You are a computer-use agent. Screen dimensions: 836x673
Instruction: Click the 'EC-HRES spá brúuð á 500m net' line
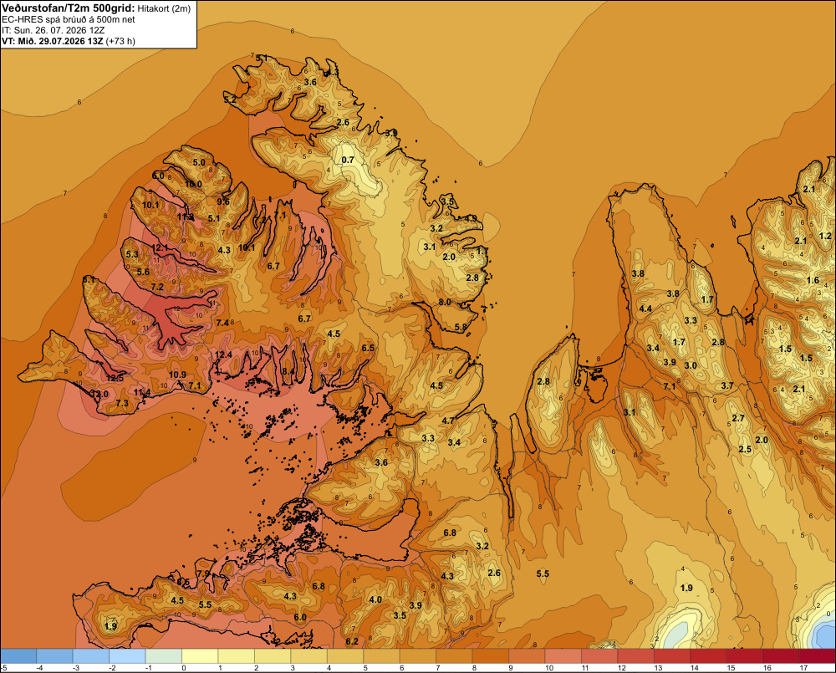point(69,20)
